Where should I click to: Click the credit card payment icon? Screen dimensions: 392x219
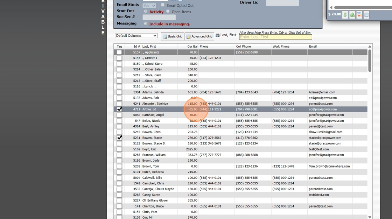tap(359, 15)
